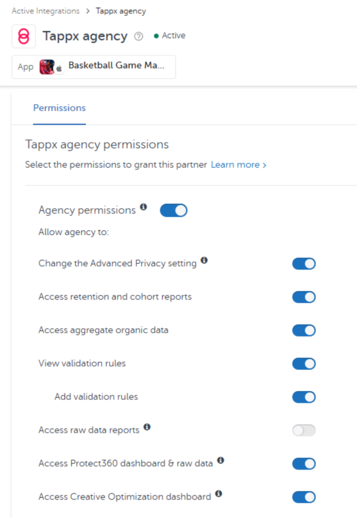Click the 'Agency permissions' label
This screenshot has width=357, height=518.
point(87,210)
